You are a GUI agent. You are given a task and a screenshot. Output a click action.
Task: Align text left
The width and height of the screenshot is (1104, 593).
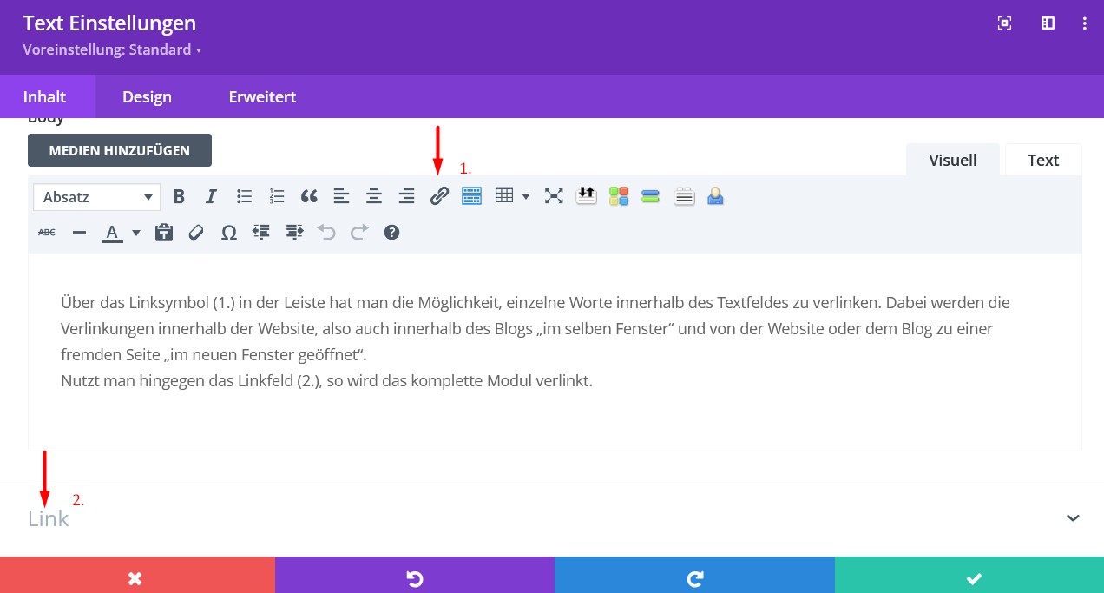coord(341,196)
